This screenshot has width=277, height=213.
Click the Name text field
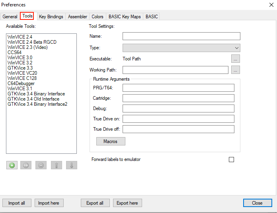click(181, 37)
